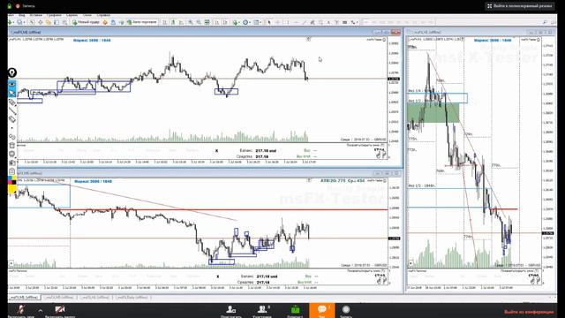The image size is (565, 318).
Task: Unmute microphone in Zoom bar
Action: 21,310
